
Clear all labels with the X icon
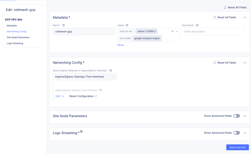click(x=172, y=31)
